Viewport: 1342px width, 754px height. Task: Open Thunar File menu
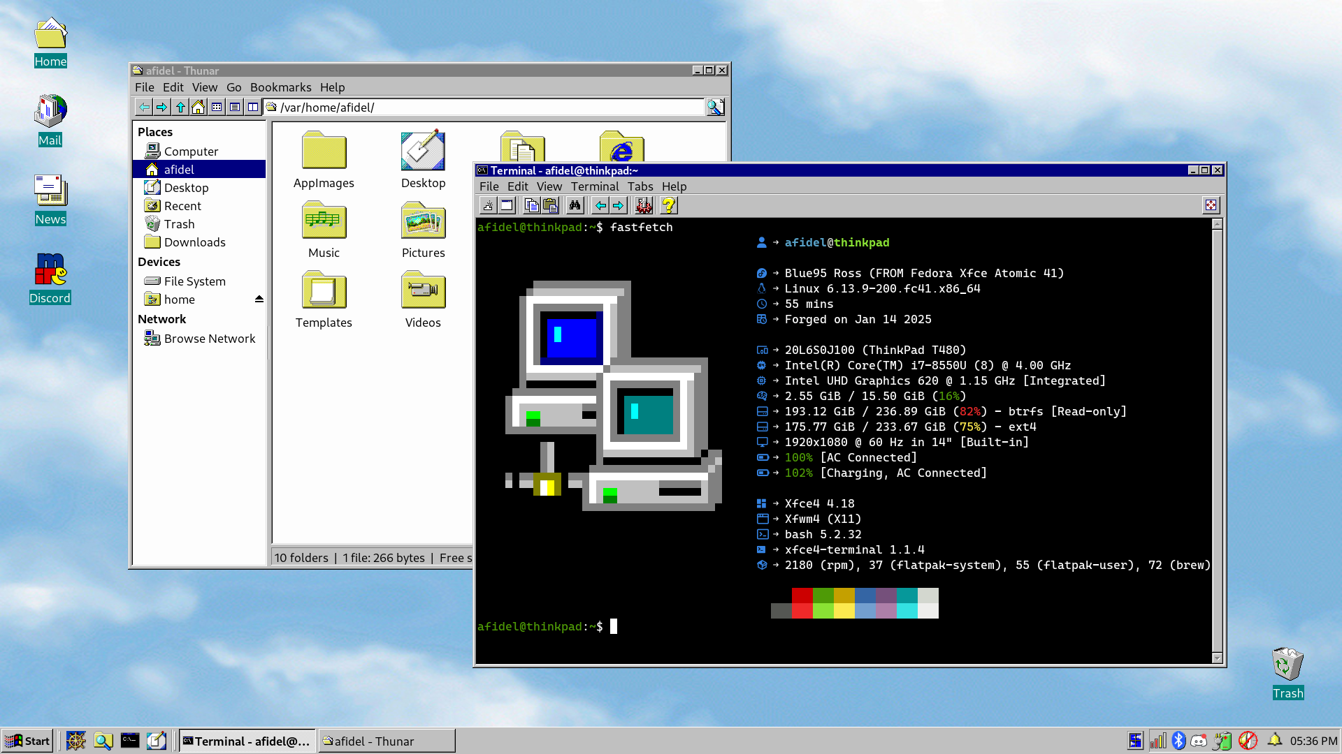point(145,87)
